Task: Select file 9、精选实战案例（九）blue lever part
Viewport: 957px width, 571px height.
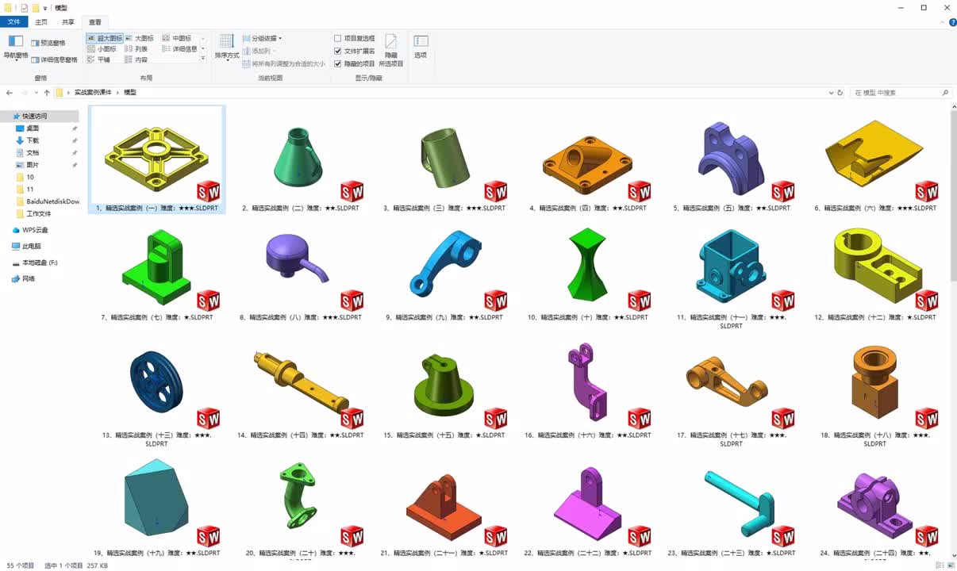Action: [444, 263]
